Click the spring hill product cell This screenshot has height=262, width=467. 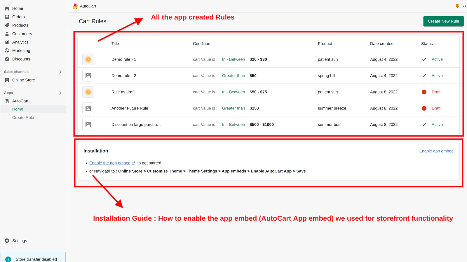coord(326,76)
